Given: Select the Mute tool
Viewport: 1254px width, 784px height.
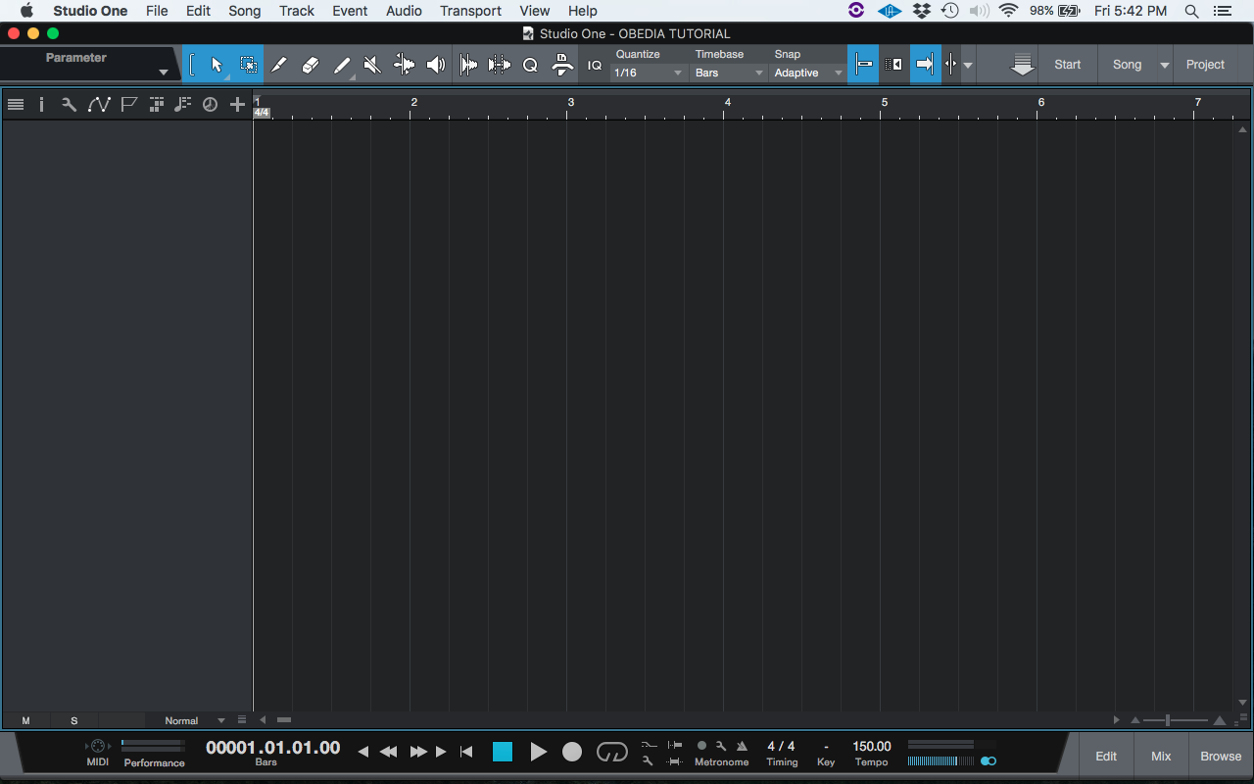Looking at the screenshot, I should pyautogui.click(x=372, y=64).
